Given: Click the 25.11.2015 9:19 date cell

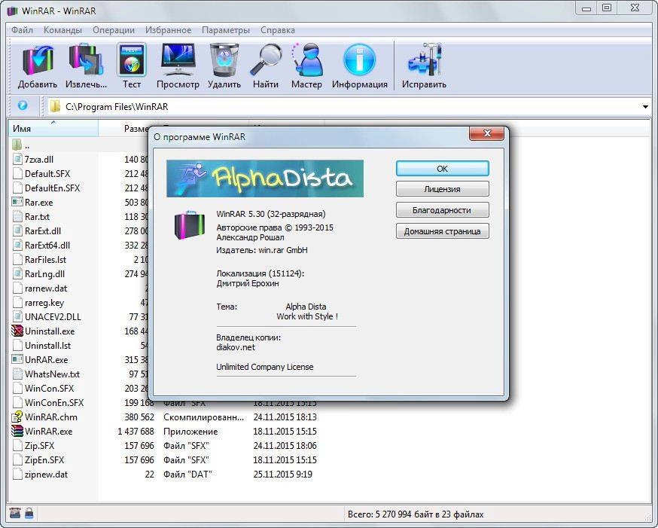Looking at the screenshot, I should [282, 474].
